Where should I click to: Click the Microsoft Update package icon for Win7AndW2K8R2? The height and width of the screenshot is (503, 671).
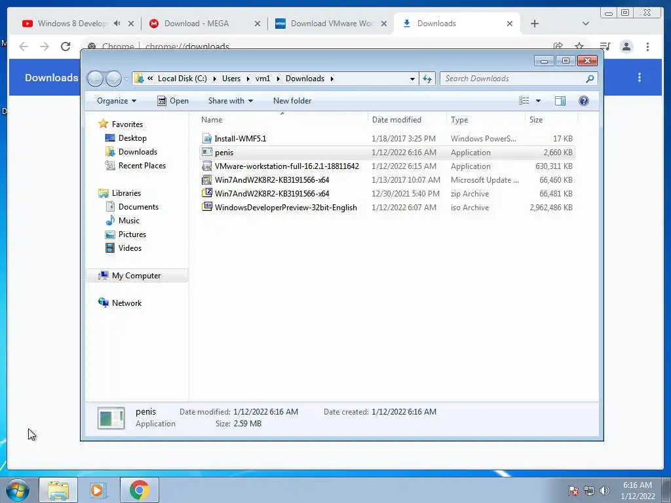coord(207,179)
